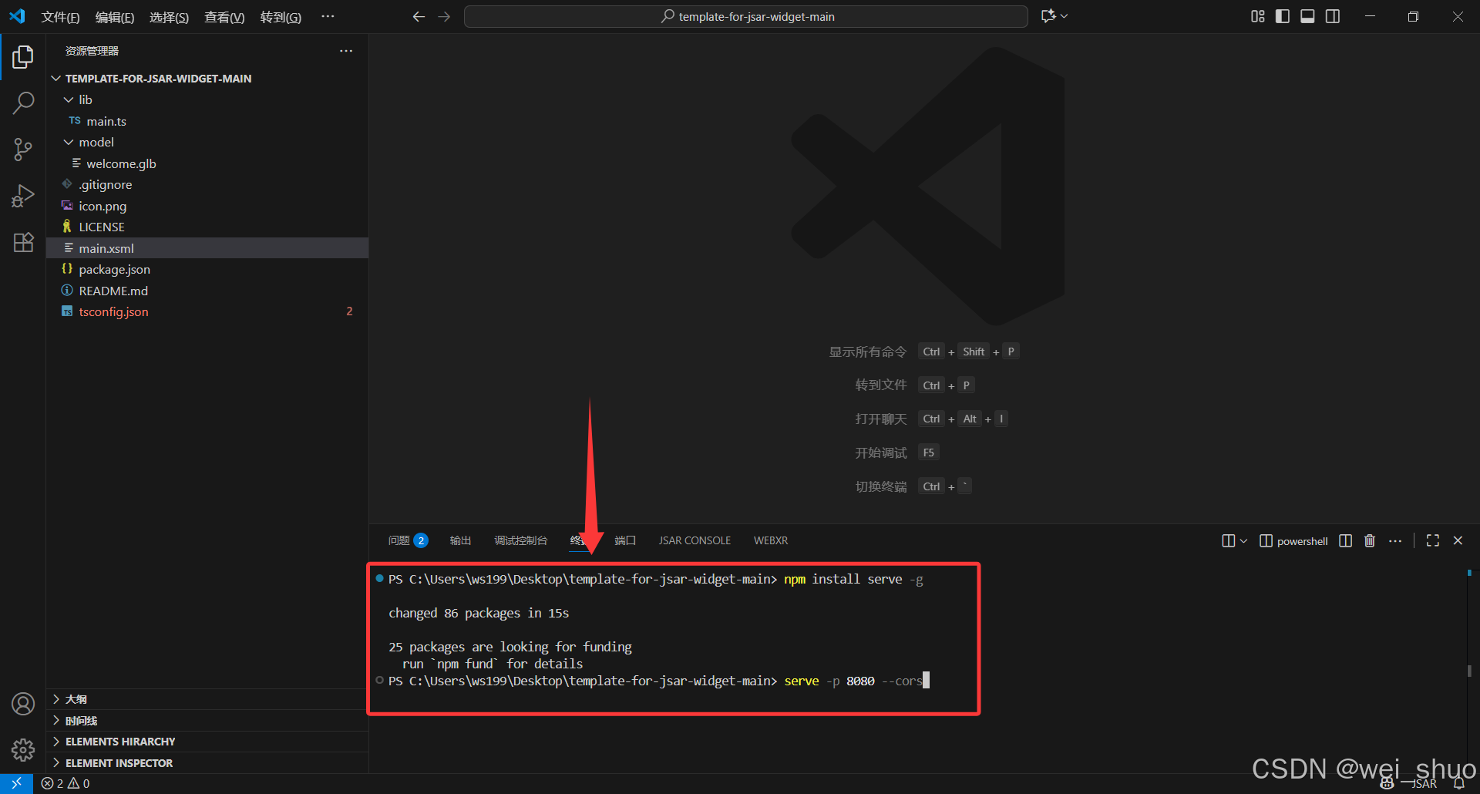The height and width of the screenshot is (794, 1480).
Task: Open README.md file
Action: pyautogui.click(x=207, y=291)
